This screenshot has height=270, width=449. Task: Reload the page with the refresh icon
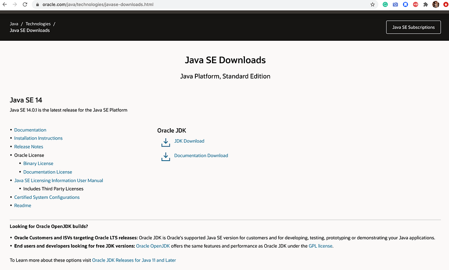pos(25,4)
